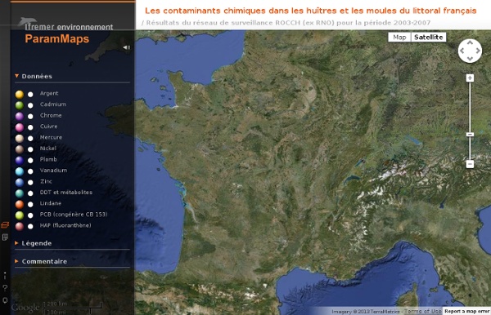Click the green Cadmium color ball

pyautogui.click(x=20, y=105)
